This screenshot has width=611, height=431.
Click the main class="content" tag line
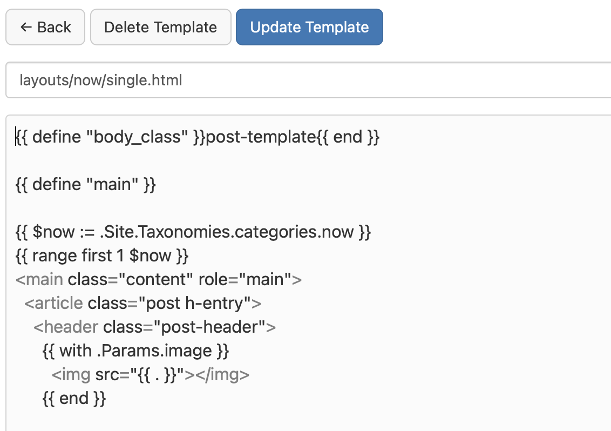(x=159, y=279)
